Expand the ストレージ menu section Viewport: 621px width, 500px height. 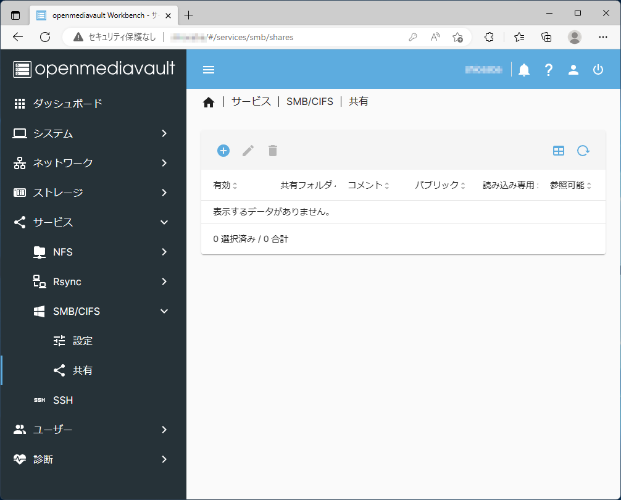(93, 193)
